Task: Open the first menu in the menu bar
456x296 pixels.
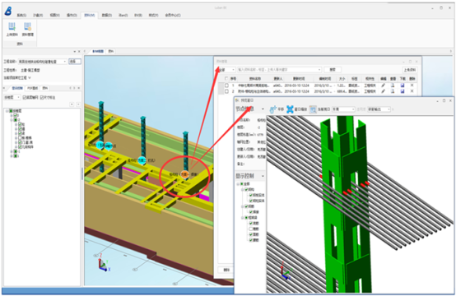Action: (21, 15)
